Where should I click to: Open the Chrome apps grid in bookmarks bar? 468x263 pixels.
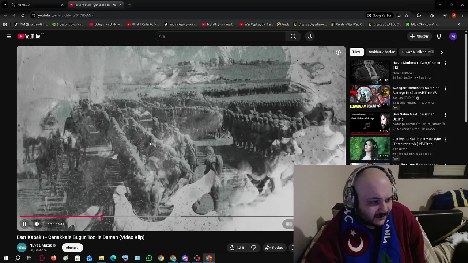[x=5, y=24]
